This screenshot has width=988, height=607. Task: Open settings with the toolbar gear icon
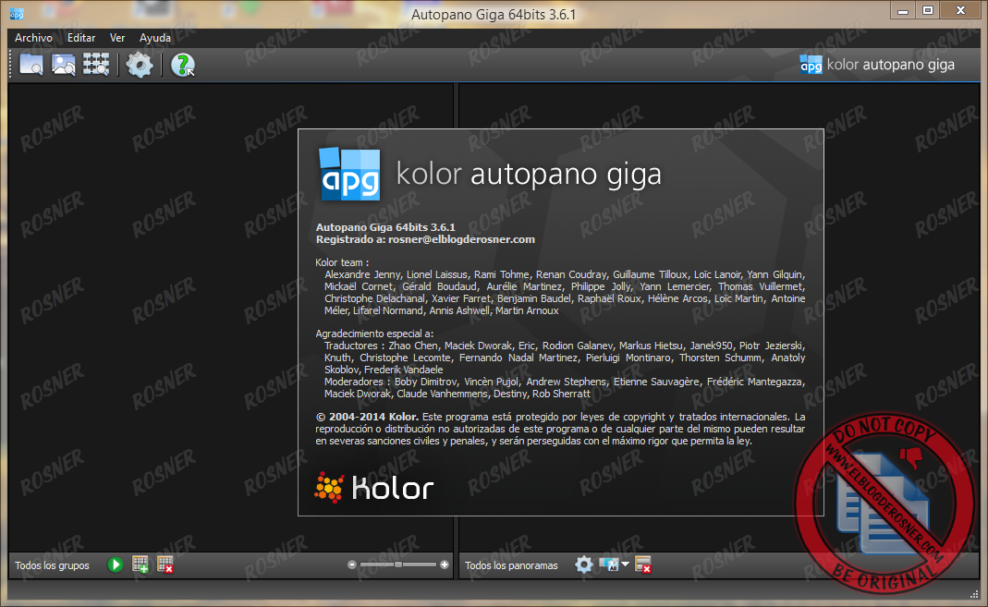pyautogui.click(x=140, y=65)
